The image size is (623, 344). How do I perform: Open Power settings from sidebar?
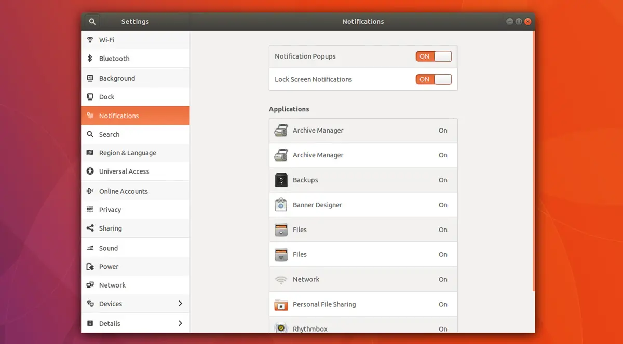click(136, 267)
